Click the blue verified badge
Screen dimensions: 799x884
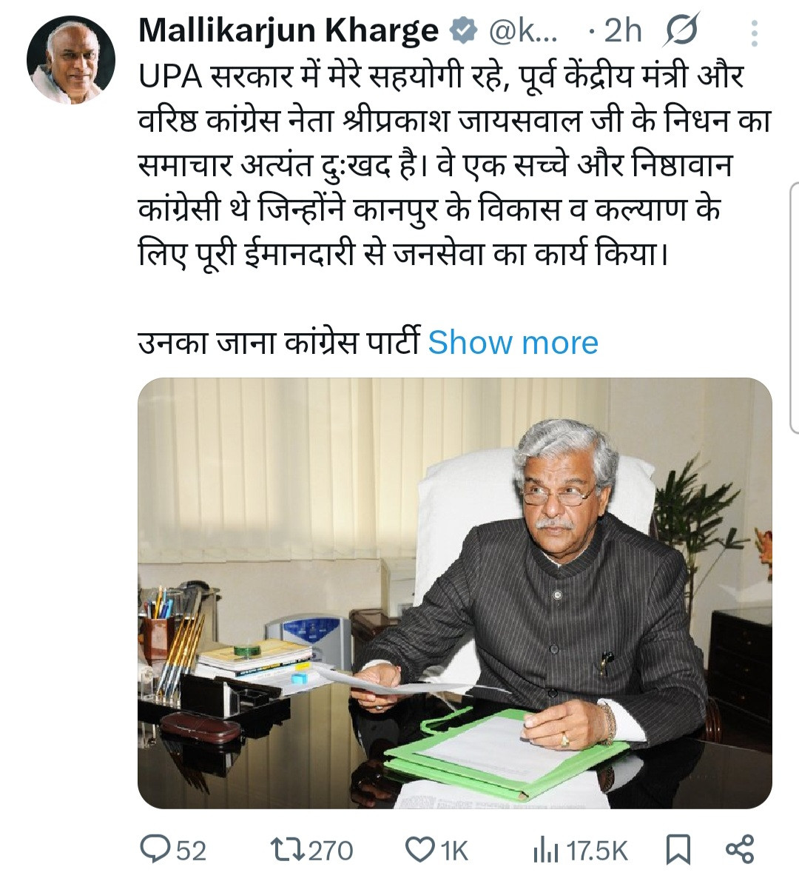462,31
